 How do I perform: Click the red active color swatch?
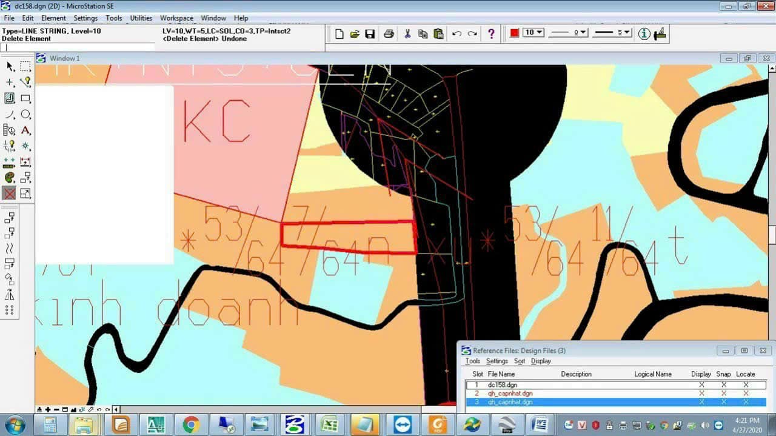515,33
